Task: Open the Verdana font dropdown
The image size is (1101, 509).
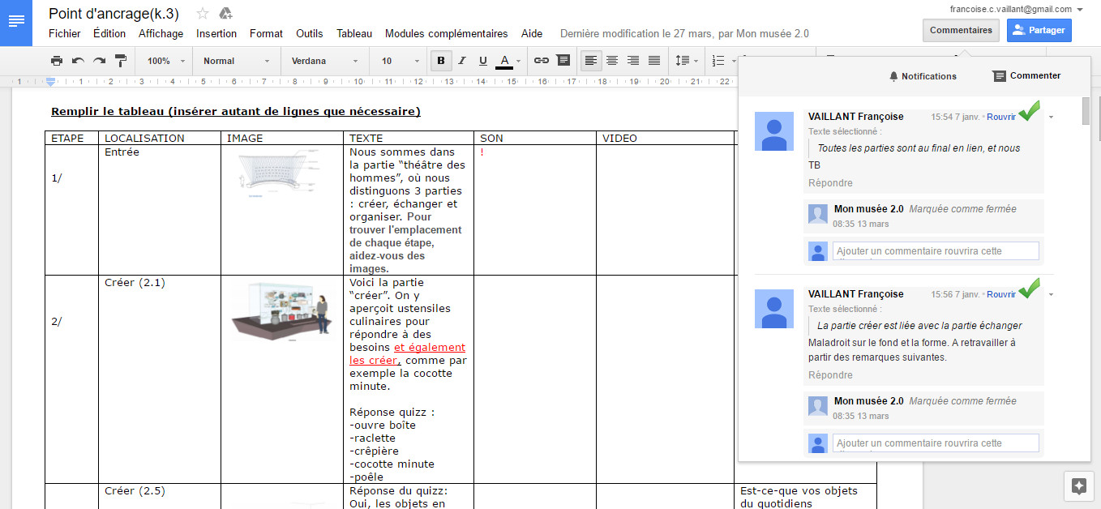Action: pyautogui.click(x=324, y=61)
